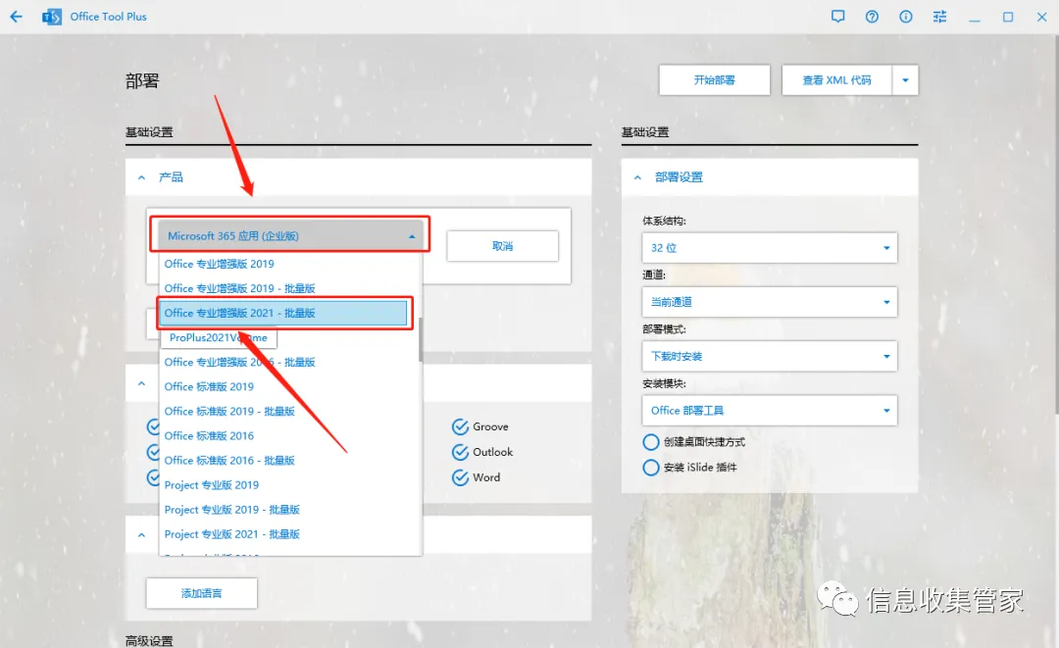Collapse the applications section chevron above Groove
The image size is (1059, 648).
click(141, 383)
